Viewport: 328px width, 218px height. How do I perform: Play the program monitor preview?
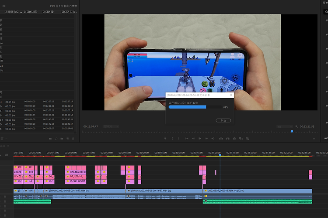pos(200,139)
